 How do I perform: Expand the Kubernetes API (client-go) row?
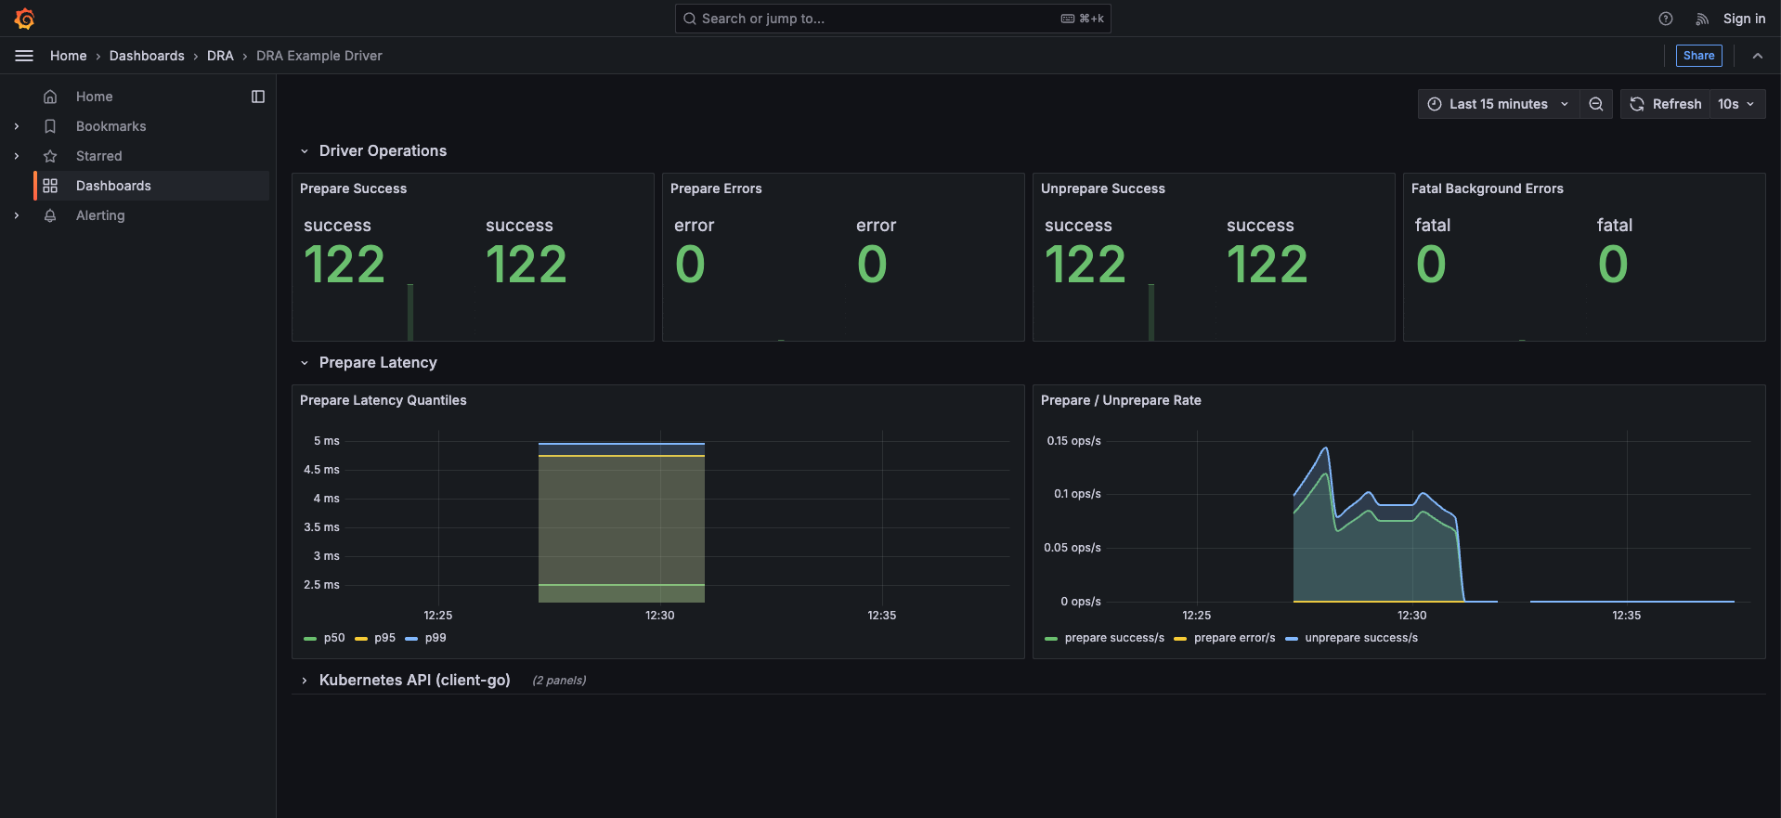[x=305, y=681]
